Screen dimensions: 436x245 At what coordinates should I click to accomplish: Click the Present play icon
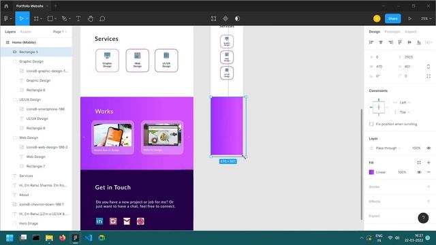pyautogui.click(x=410, y=18)
